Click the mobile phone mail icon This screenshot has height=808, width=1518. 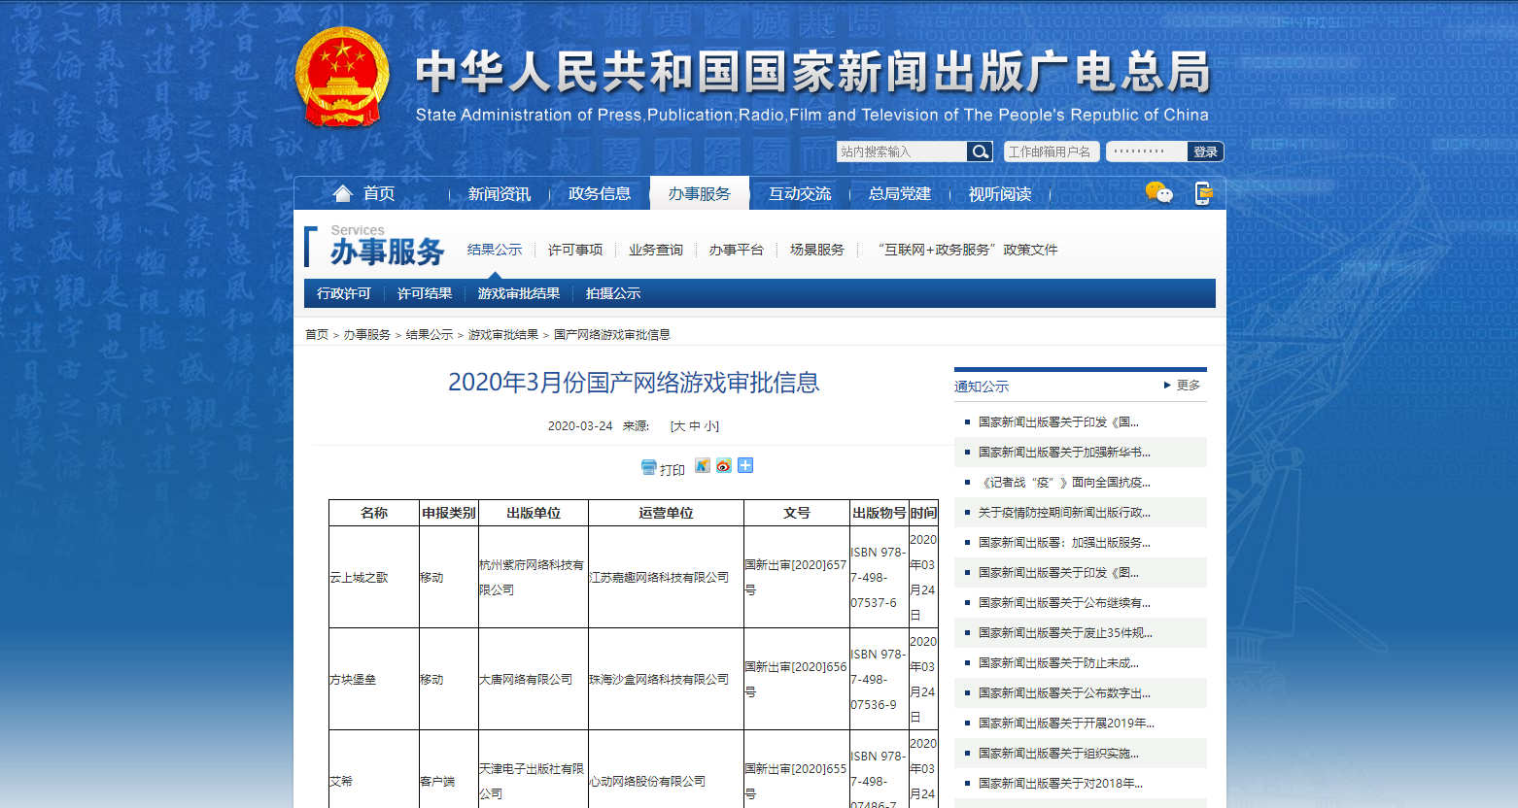1203,193
